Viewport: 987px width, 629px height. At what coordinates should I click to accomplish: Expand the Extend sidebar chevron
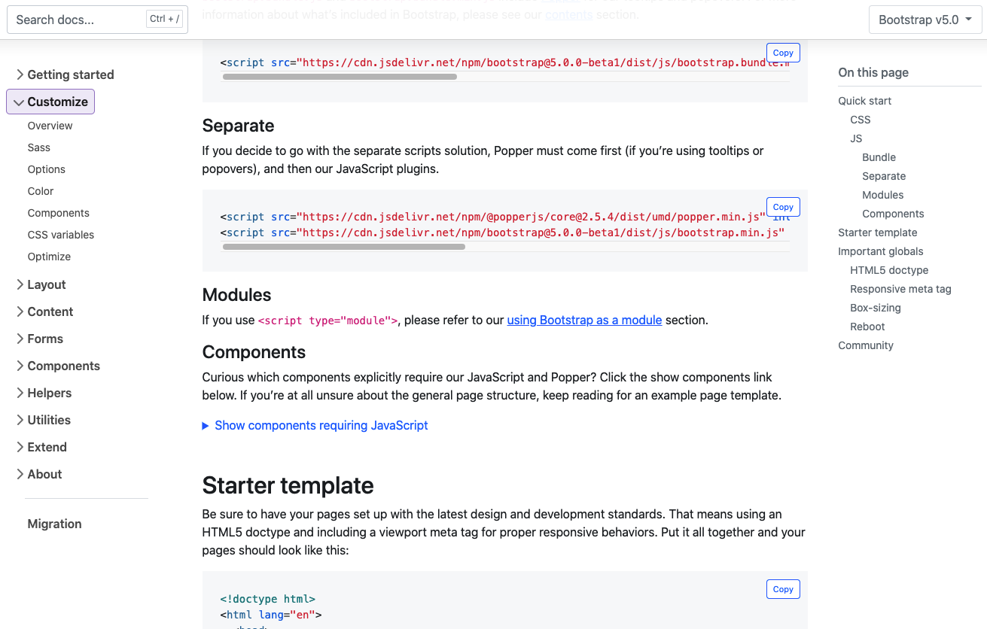click(20, 447)
